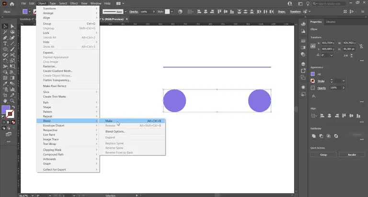Select the Selection tool arrow
Screen dimensions: 368x197
[x=5, y=26]
